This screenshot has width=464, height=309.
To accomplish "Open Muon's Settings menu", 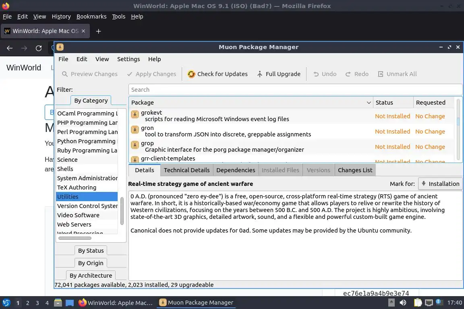I will coord(128,59).
